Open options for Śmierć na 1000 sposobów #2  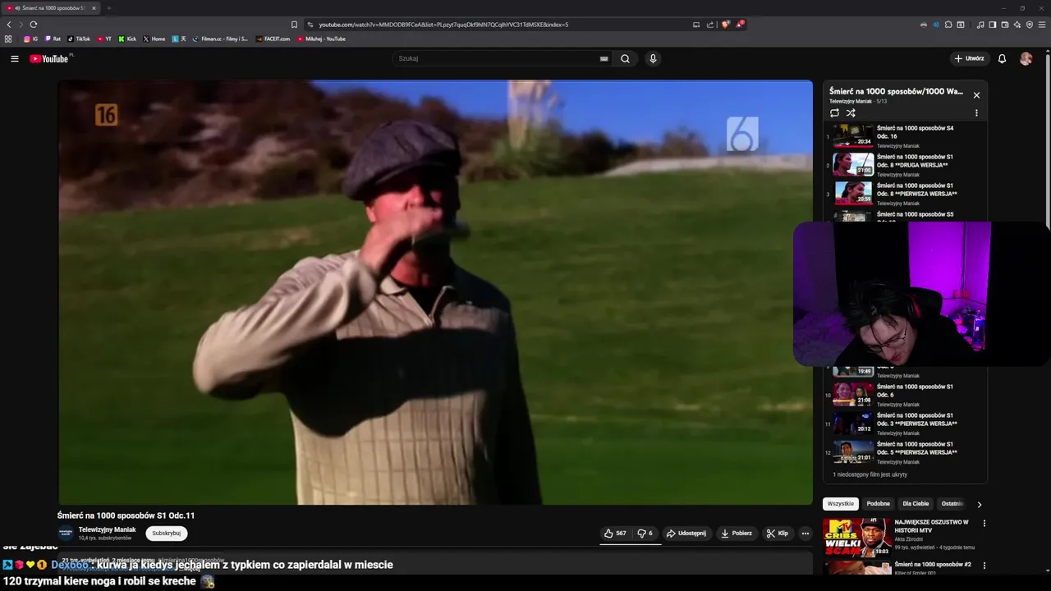click(984, 566)
